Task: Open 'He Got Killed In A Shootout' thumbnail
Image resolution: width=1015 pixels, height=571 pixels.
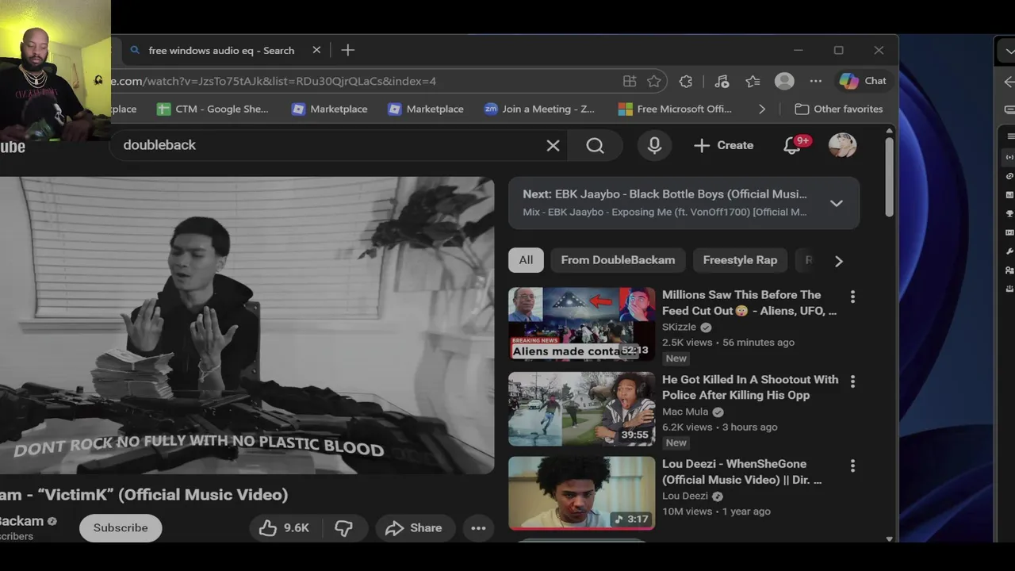Action: 581,408
